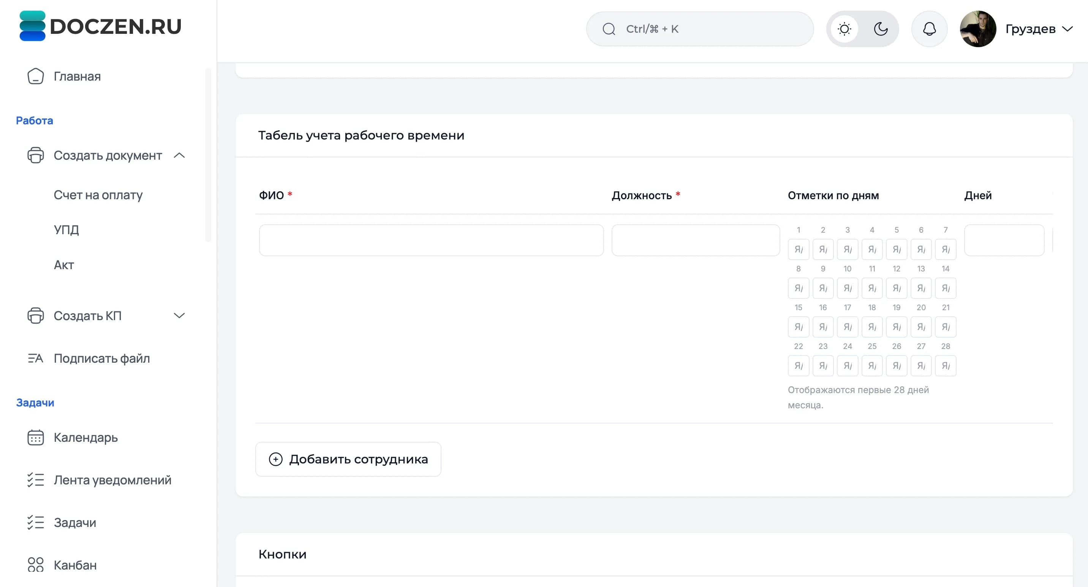Click the home icon beside Главная

pyautogui.click(x=35, y=76)
